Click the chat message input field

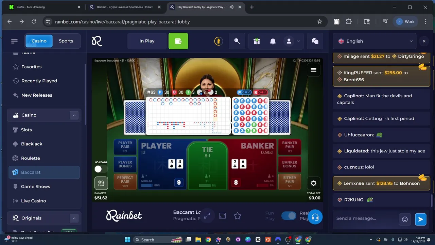[x=366, y=219]
